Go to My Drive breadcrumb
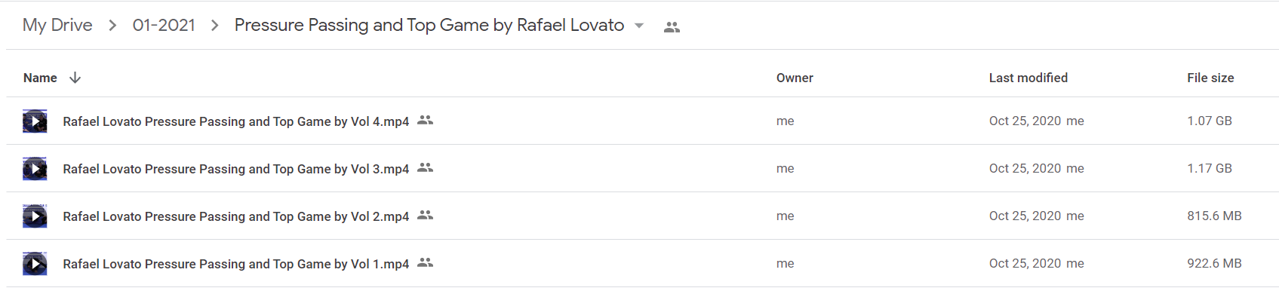This screenshot has height=291, width=1279. coord(57,25)
